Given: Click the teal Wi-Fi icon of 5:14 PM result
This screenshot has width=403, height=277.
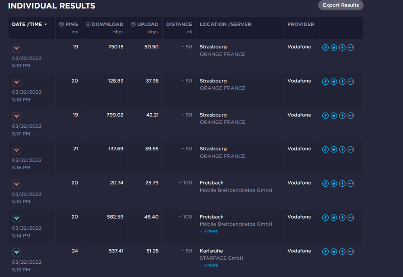Looking at the screenshot, I should (17, 218).
